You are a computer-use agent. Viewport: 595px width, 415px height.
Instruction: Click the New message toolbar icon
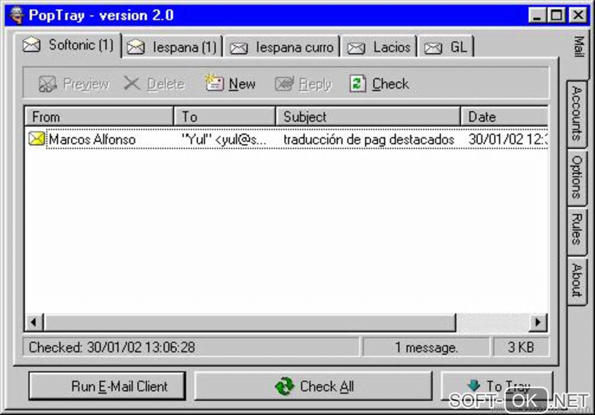click(x=214, y=83)
